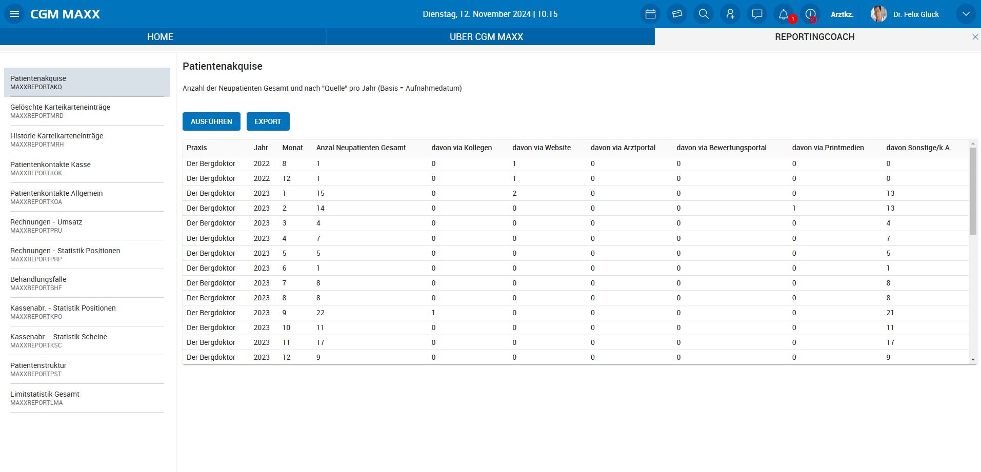This screenshot has height=472, width=981.
Task: Open the search magnifier icon
Action: 704,14
